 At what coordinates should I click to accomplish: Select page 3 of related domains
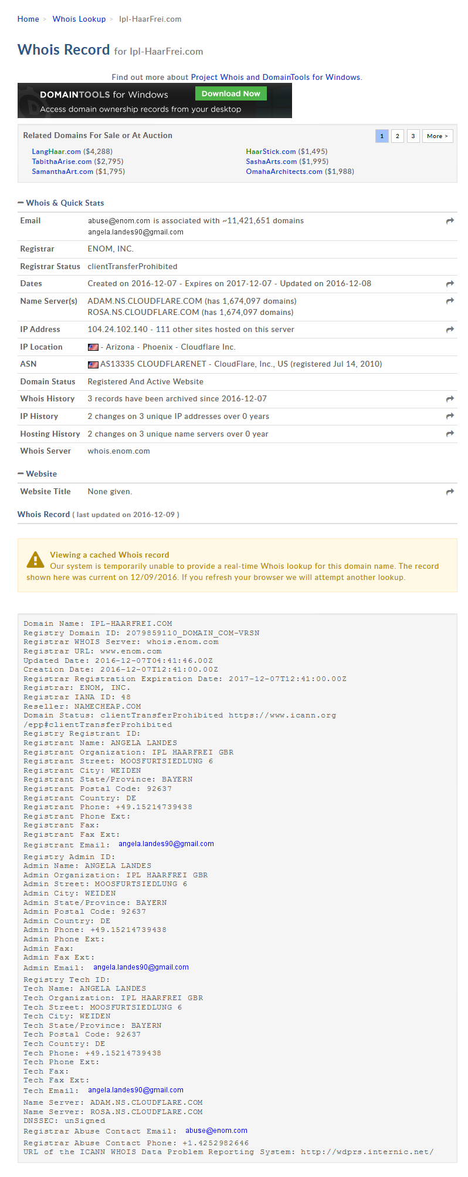tap(413, 136)
